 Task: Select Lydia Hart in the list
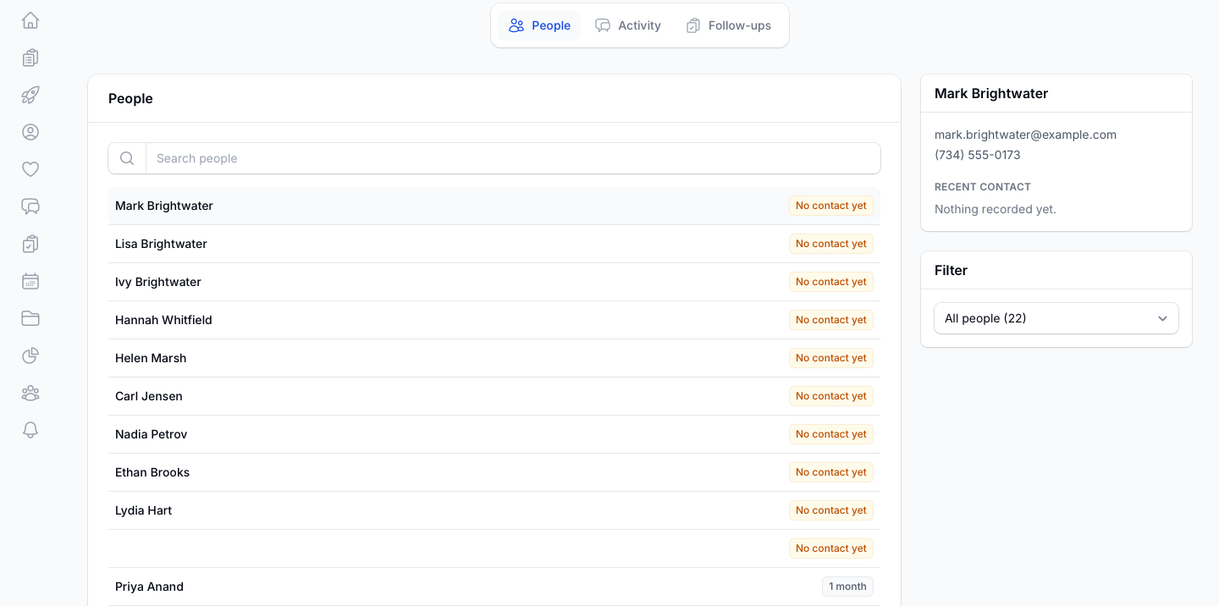pos(494,510)
